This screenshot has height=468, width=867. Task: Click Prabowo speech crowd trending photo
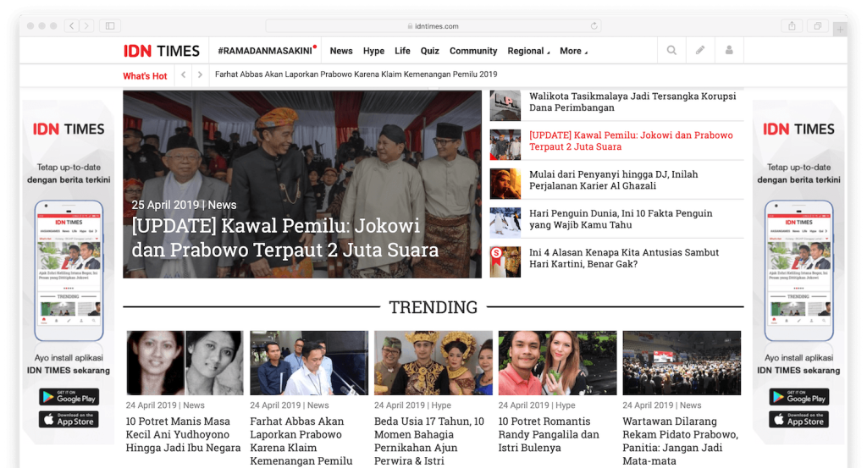point(682,362)
